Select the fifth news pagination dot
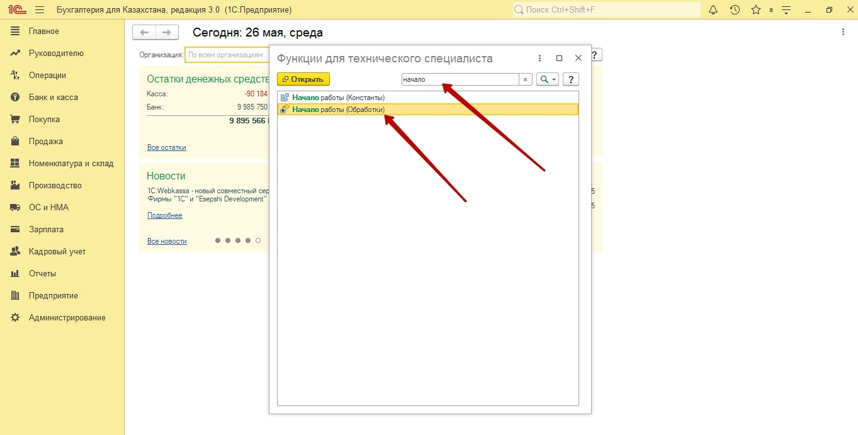Screen dimensions: 858x435 click(x=258, y=240)
